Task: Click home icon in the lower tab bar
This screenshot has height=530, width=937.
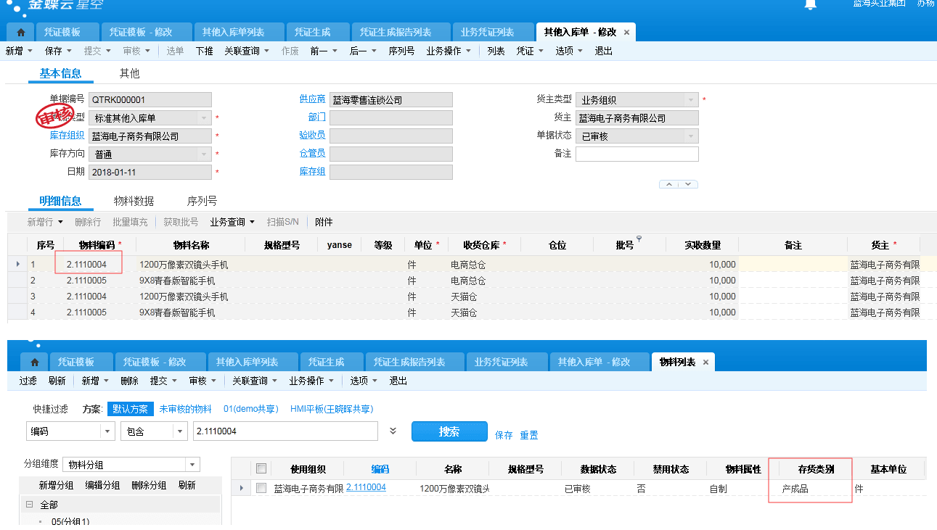Action: [x=34, y=362]
